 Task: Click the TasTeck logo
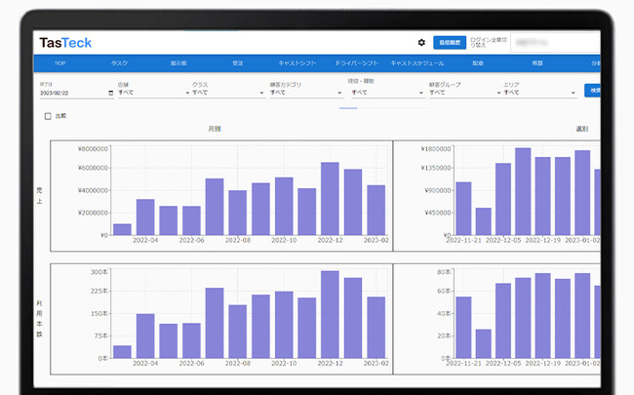pos(65,43)
